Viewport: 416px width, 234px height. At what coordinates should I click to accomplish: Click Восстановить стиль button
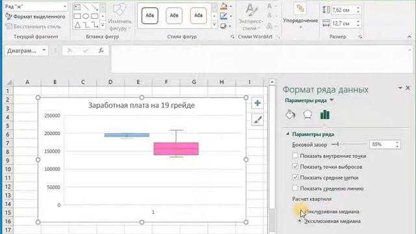[33, 27]
